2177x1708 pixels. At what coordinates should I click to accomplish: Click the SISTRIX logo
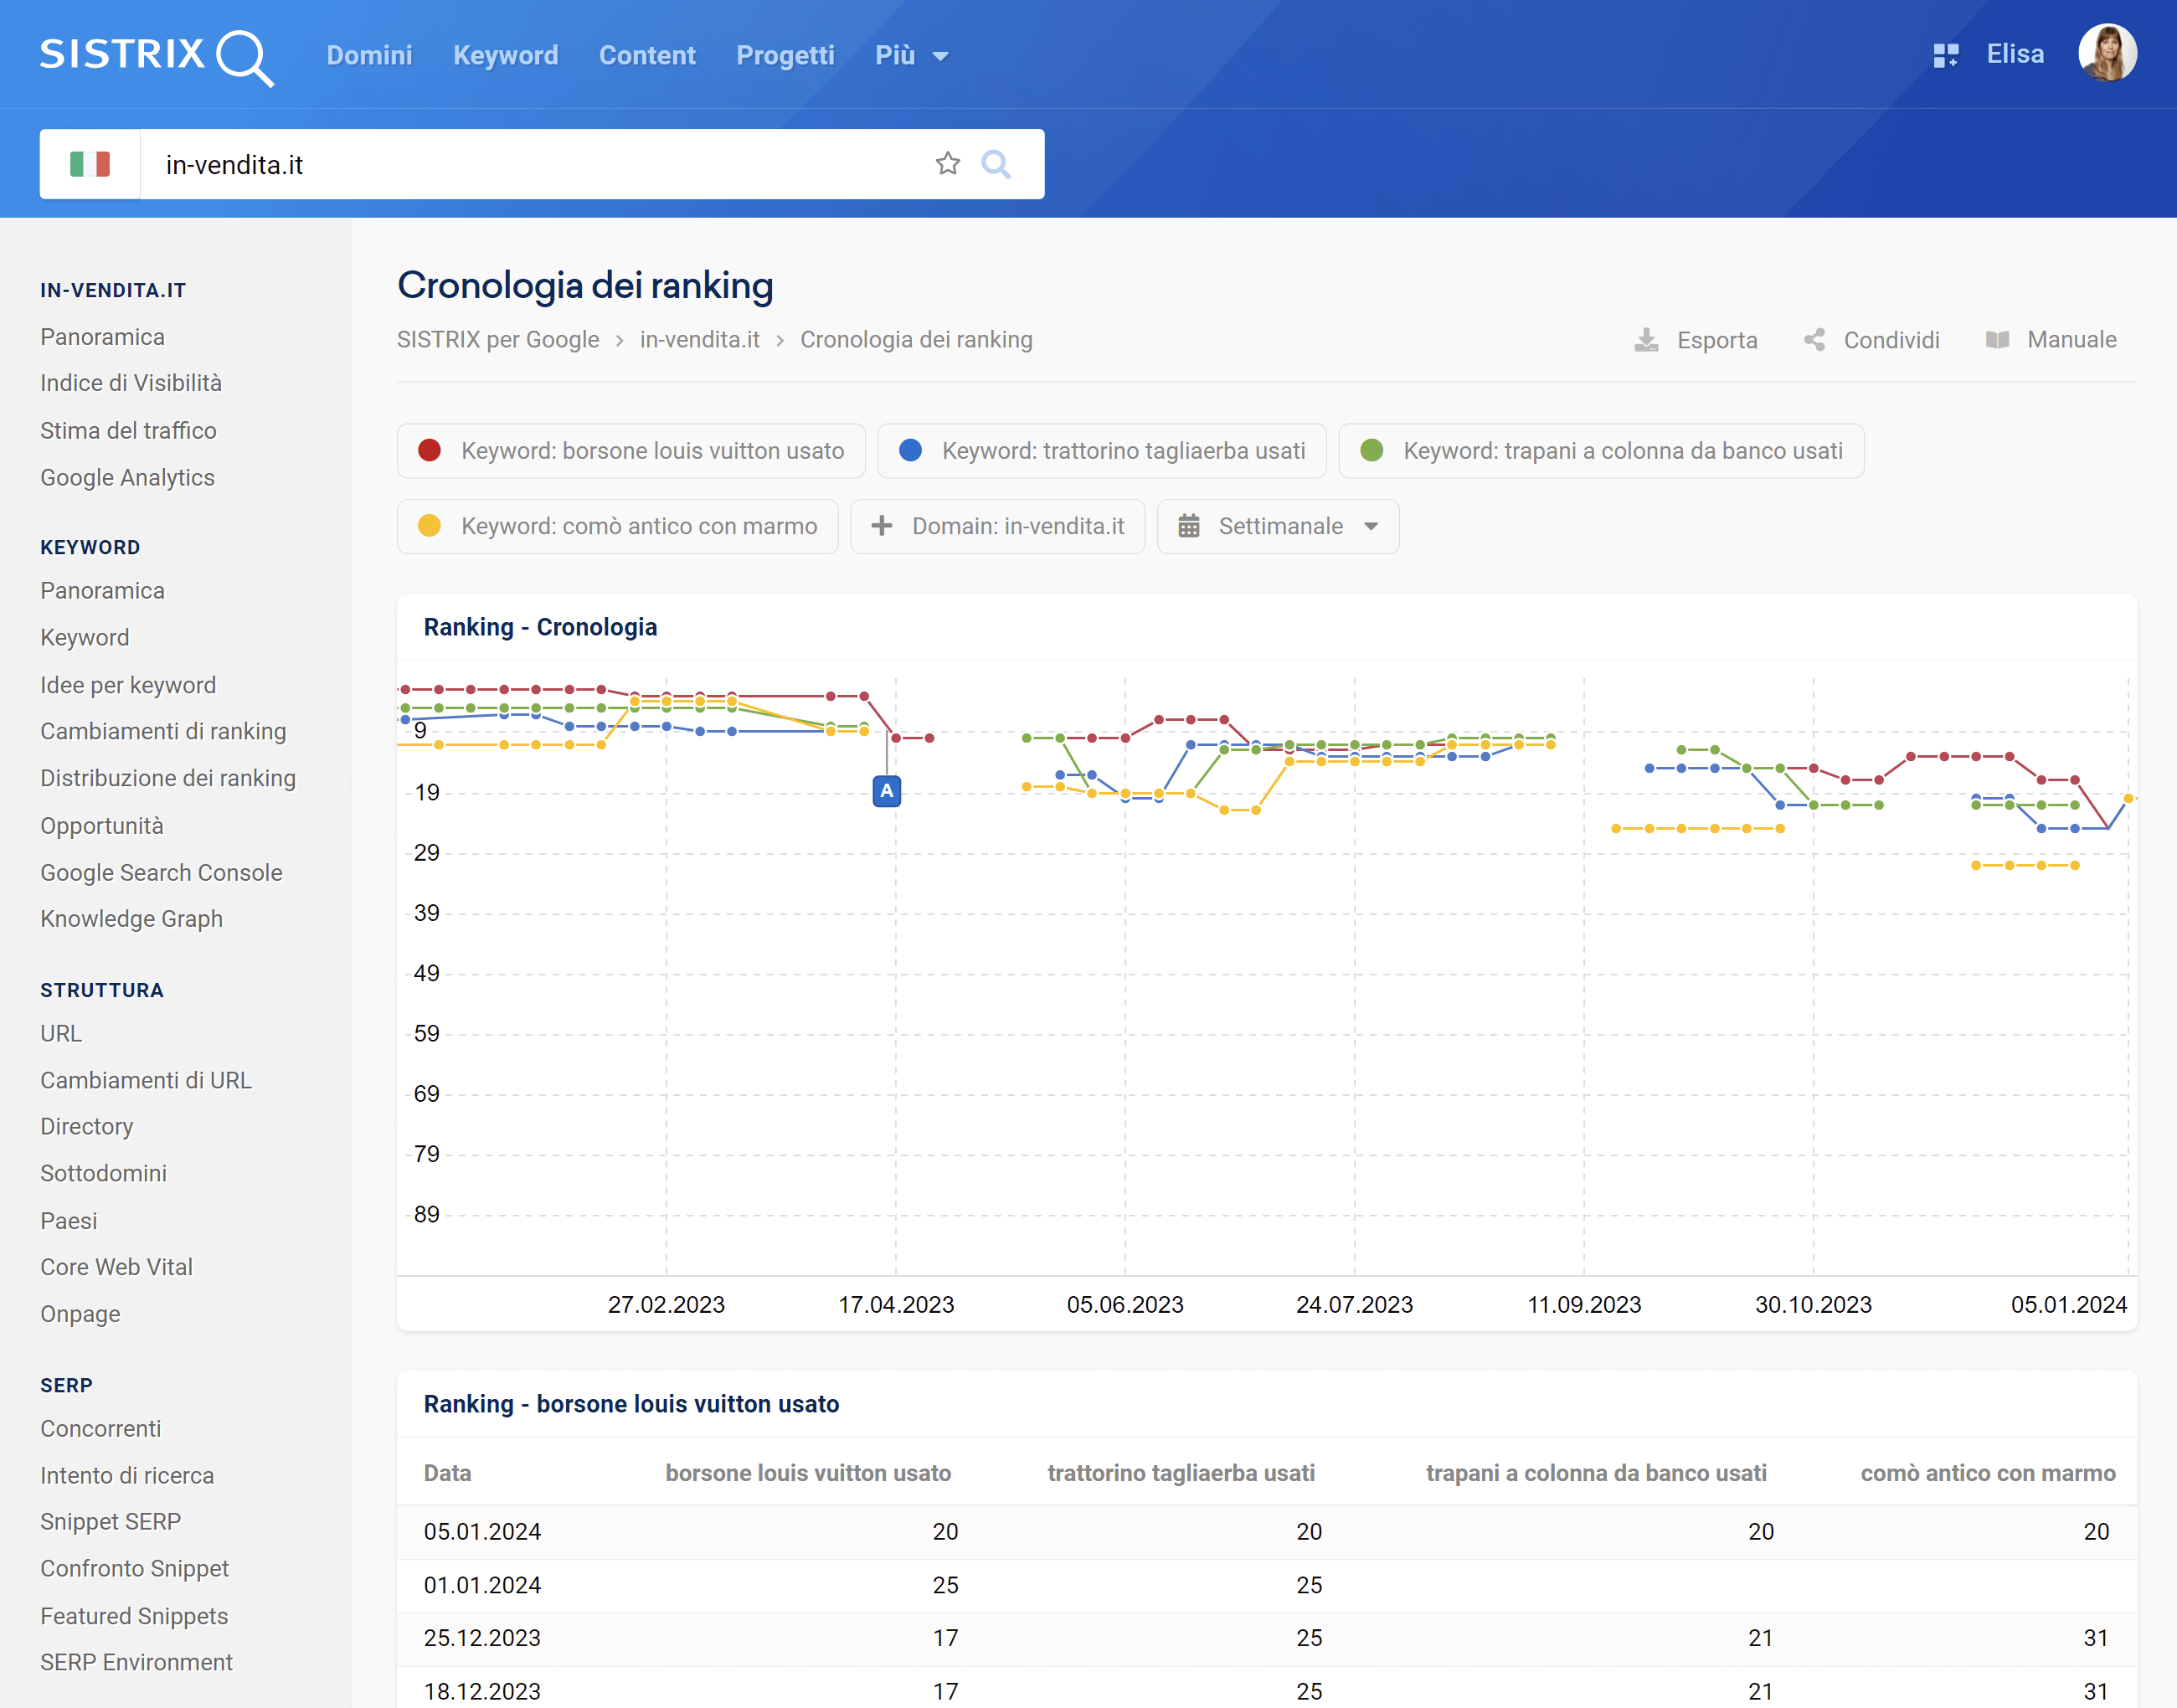coord(157,56)
